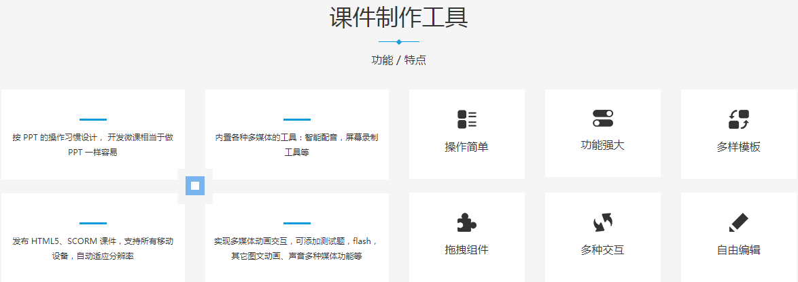Choose the 拖拽组件 label
Image resolution: width=798 pixels, height=282 pixels.
click(x=466, y=250)
